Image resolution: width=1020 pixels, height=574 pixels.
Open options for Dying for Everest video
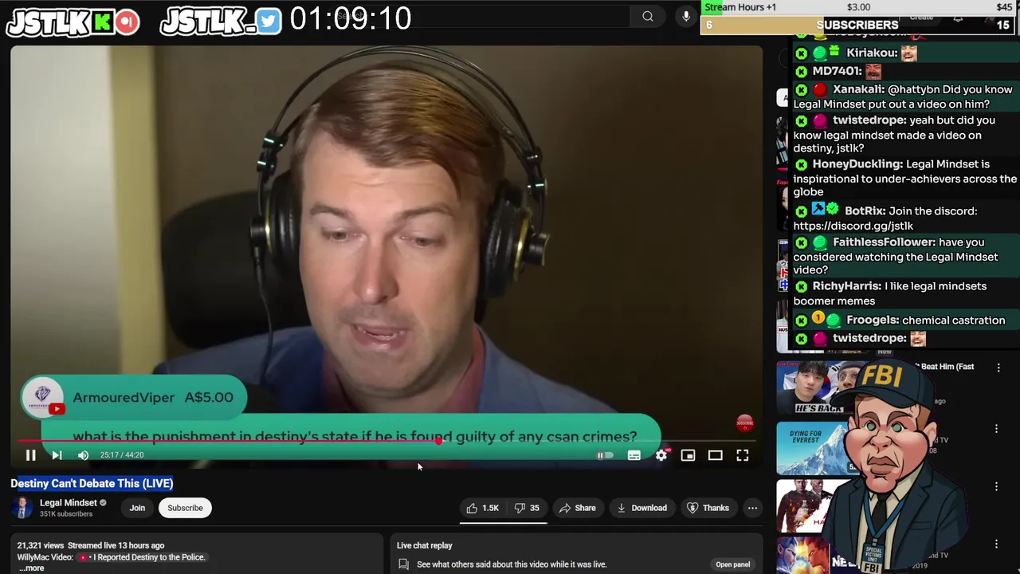[996, 429]
